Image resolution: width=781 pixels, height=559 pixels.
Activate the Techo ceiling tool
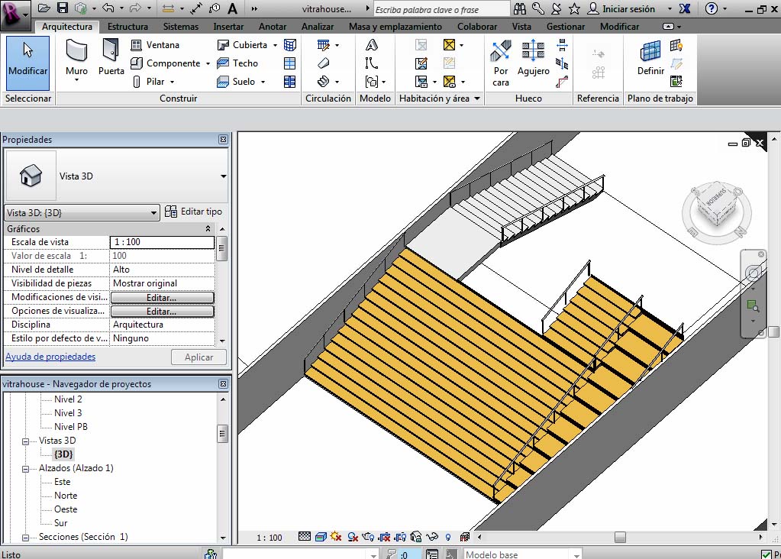click(237, 63)
